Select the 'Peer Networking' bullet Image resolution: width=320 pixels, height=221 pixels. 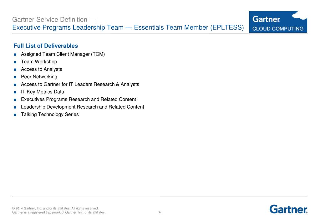39,77
